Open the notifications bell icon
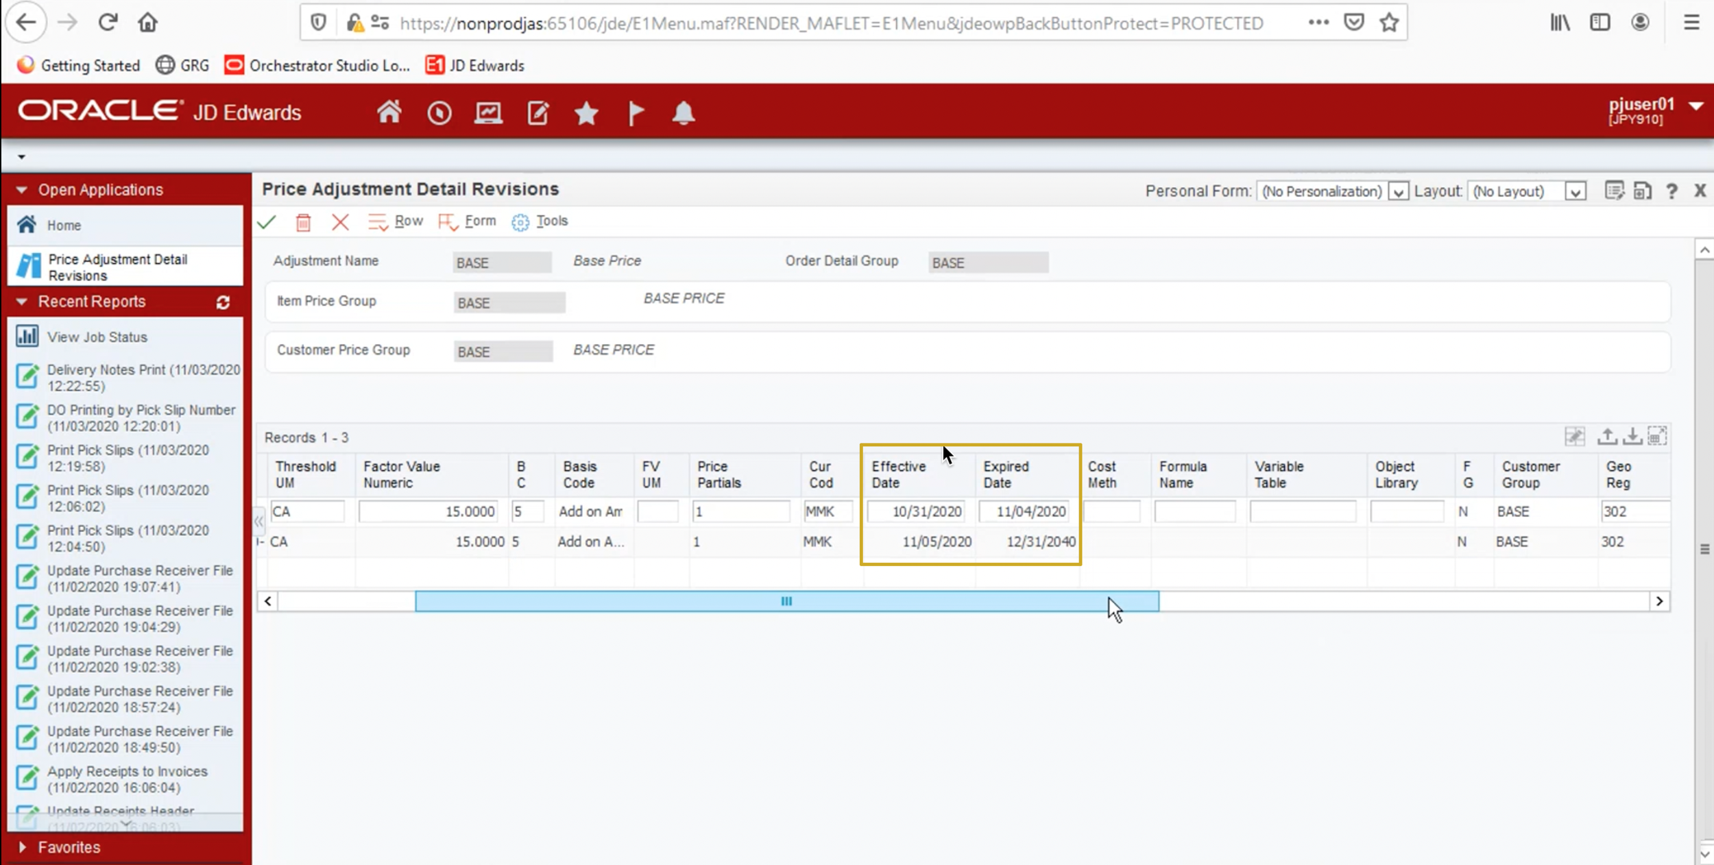1714x865 pixels. [x=683, y=112]
